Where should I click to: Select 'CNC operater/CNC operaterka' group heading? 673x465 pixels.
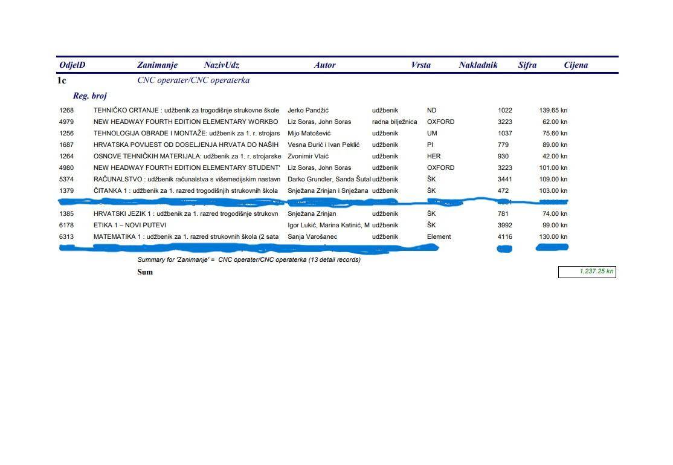click(193, 80)
